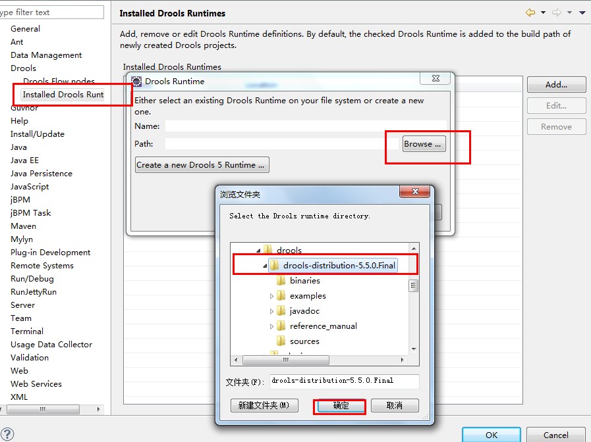Image resolution: width=591 pixels, height=442 pixels.
Task: Click Create a new Drools 5 Runtime
Action: pyautogui.click(x=202, y=164)
